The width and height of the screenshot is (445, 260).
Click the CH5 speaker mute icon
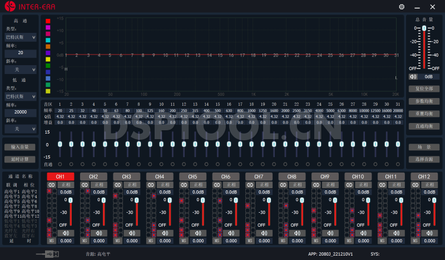point(198,233)
